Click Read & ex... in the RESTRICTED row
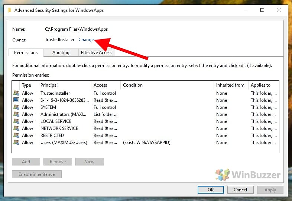292x201 pixels. pyautogui.click(x=105, y=135)
